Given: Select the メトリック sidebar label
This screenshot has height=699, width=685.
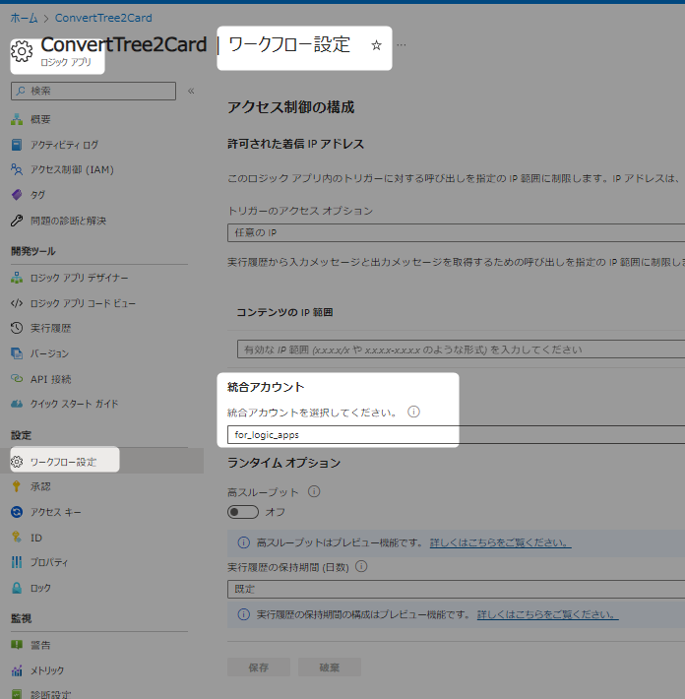Looking at the screenshot, I should [x=47, y=670].
